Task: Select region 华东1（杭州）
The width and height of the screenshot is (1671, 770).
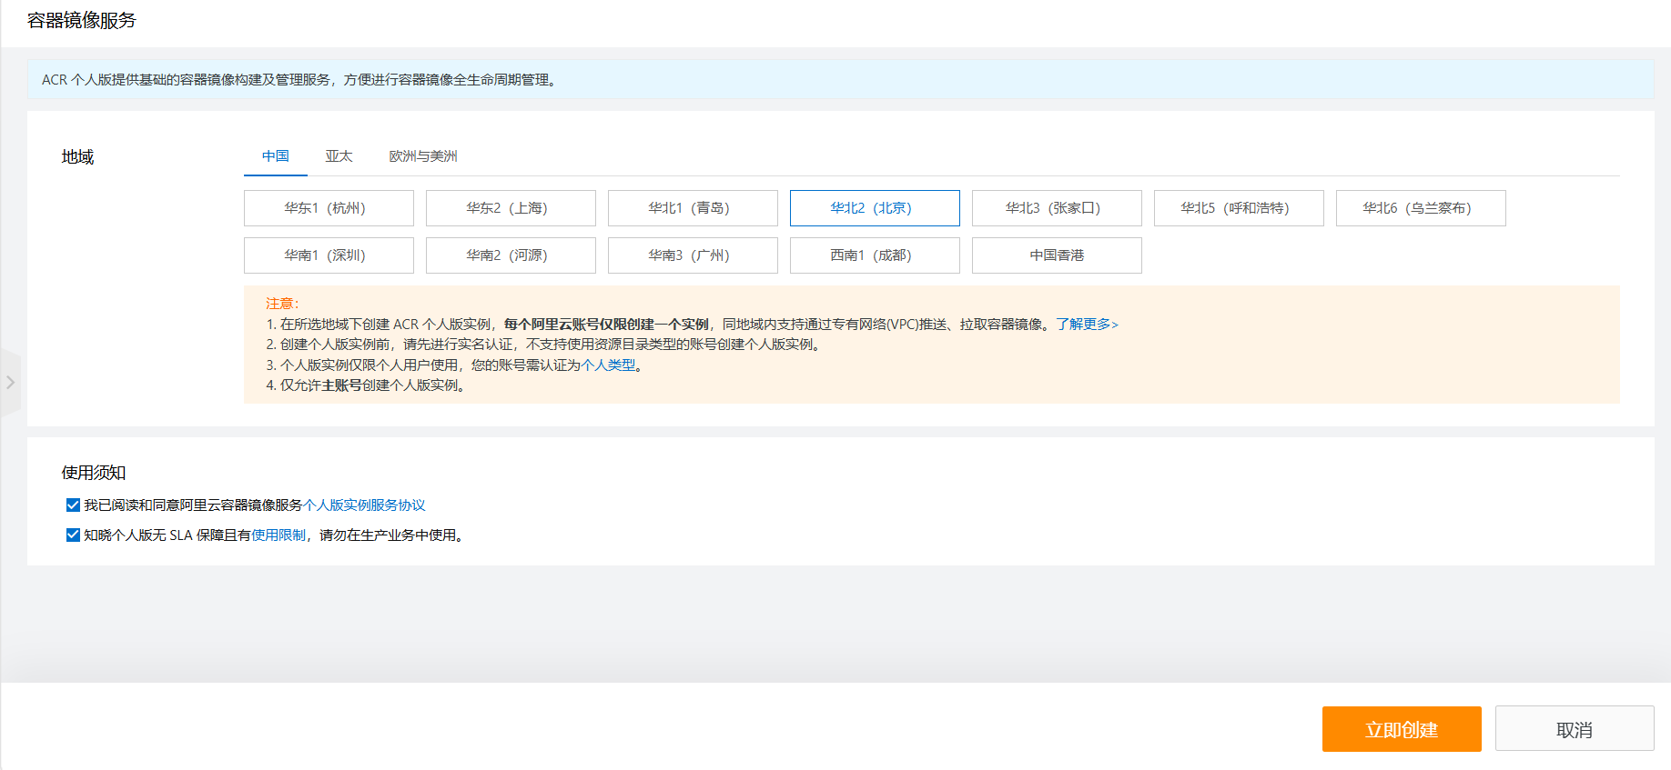Action: tap(329, 208)
